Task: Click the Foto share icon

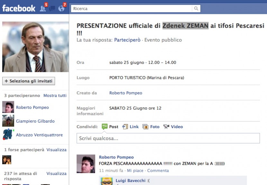Action: click(145, 127)
